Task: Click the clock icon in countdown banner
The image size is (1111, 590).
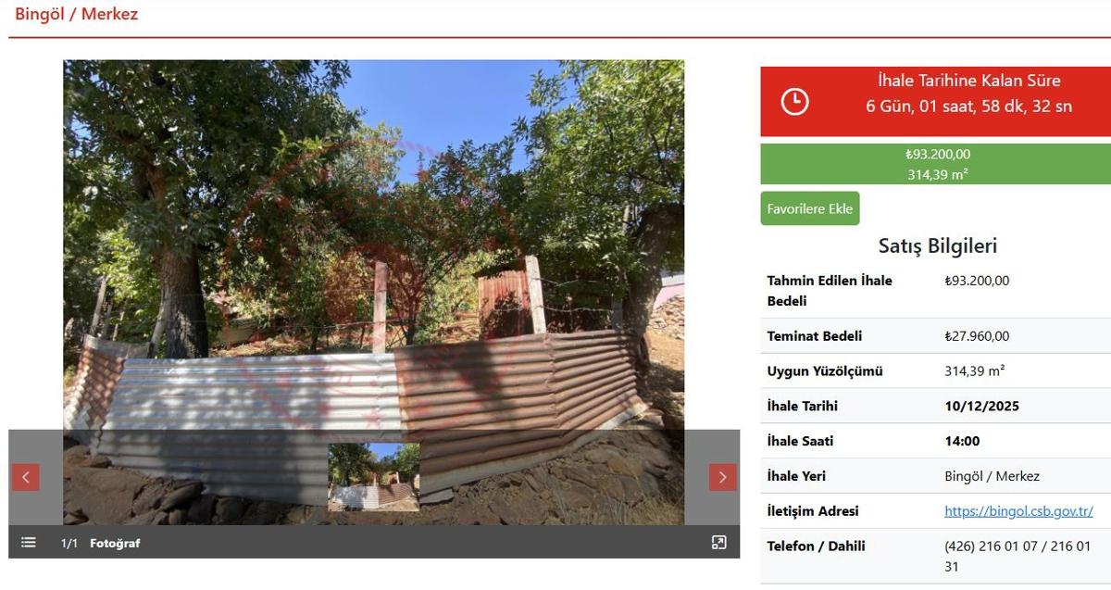Action: pos(794,101)
